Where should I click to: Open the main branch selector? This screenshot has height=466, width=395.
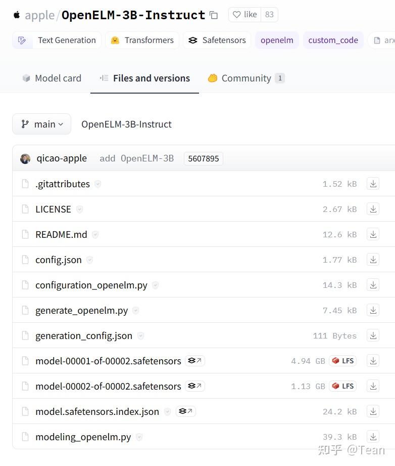[41, 124]
